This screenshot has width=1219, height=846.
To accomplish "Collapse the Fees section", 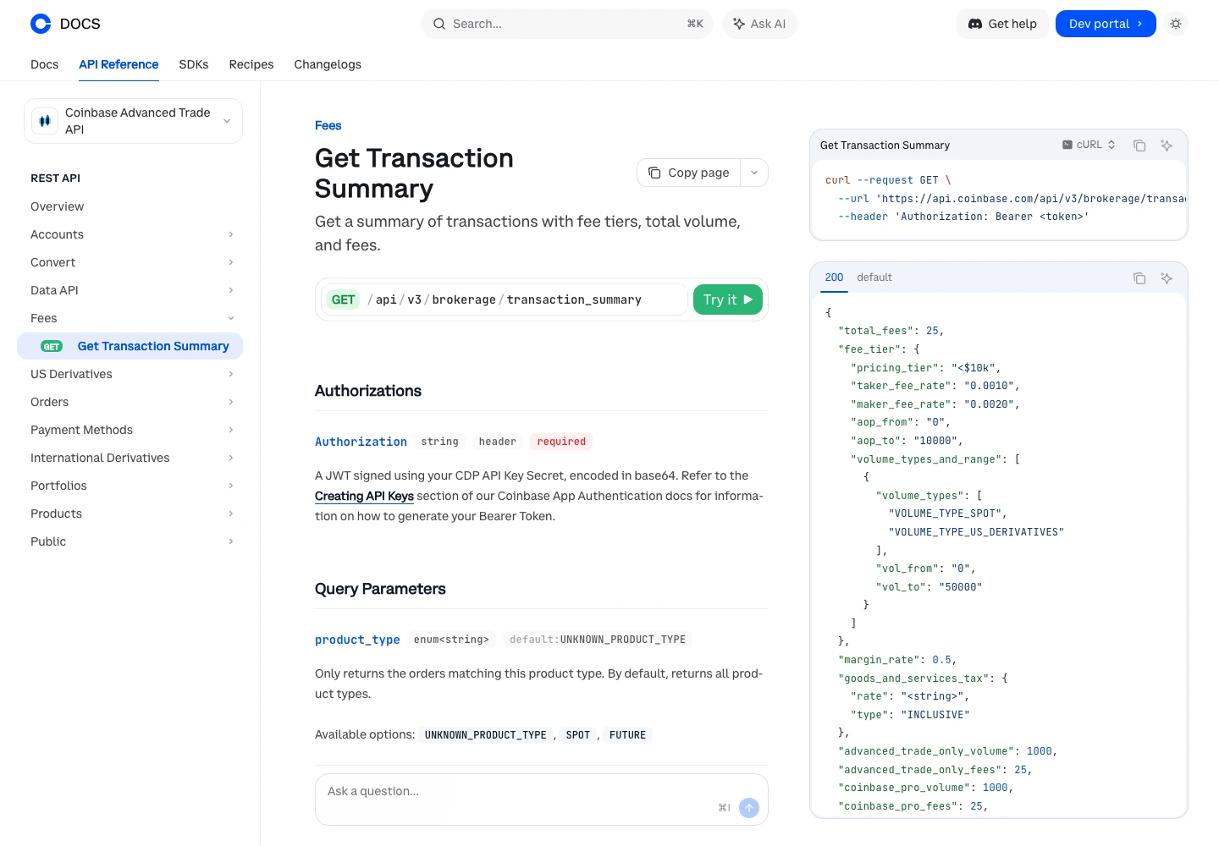I will (133, 318).
